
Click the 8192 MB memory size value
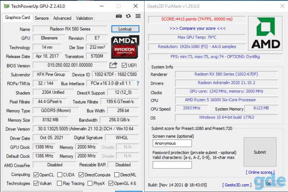50,120
